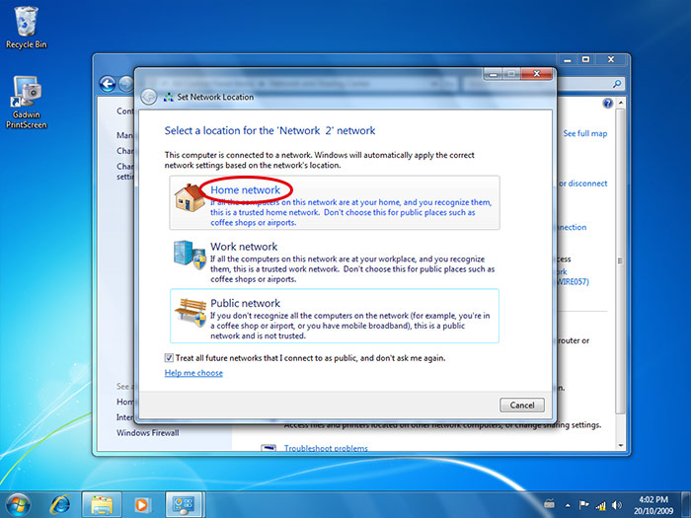
Task: Click the Action Center flag tray icon
Action: coord(583,505)
